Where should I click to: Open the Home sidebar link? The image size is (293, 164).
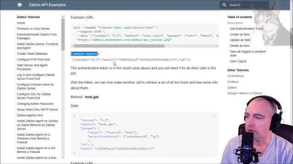(21, 23)
